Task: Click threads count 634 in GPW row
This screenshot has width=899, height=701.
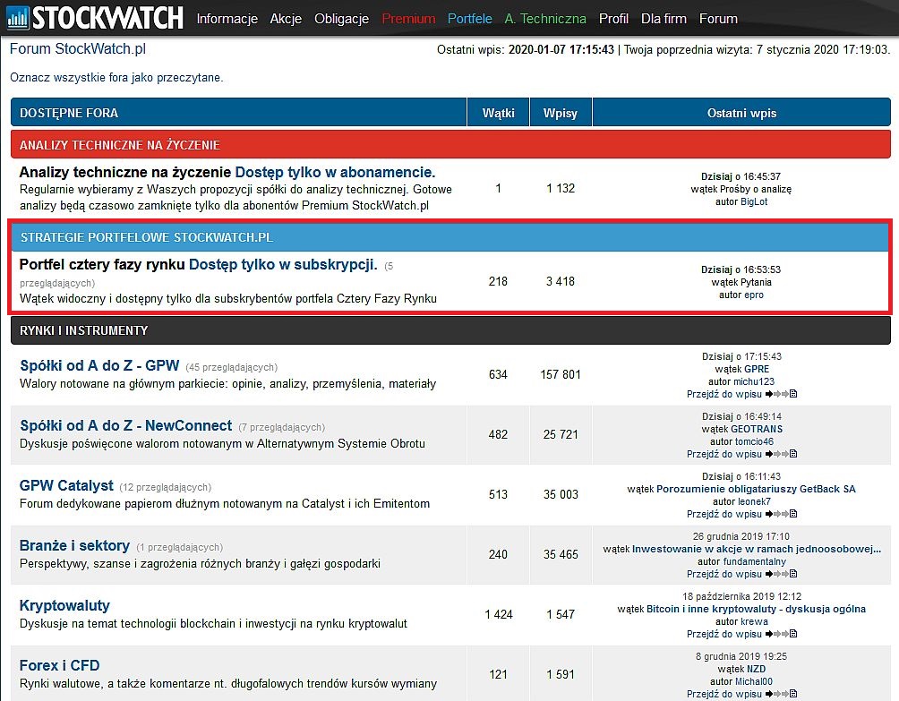Action: [x=498, y=375]
